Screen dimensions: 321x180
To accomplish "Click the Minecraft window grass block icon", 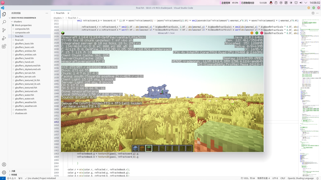I will tap(63, 33).
